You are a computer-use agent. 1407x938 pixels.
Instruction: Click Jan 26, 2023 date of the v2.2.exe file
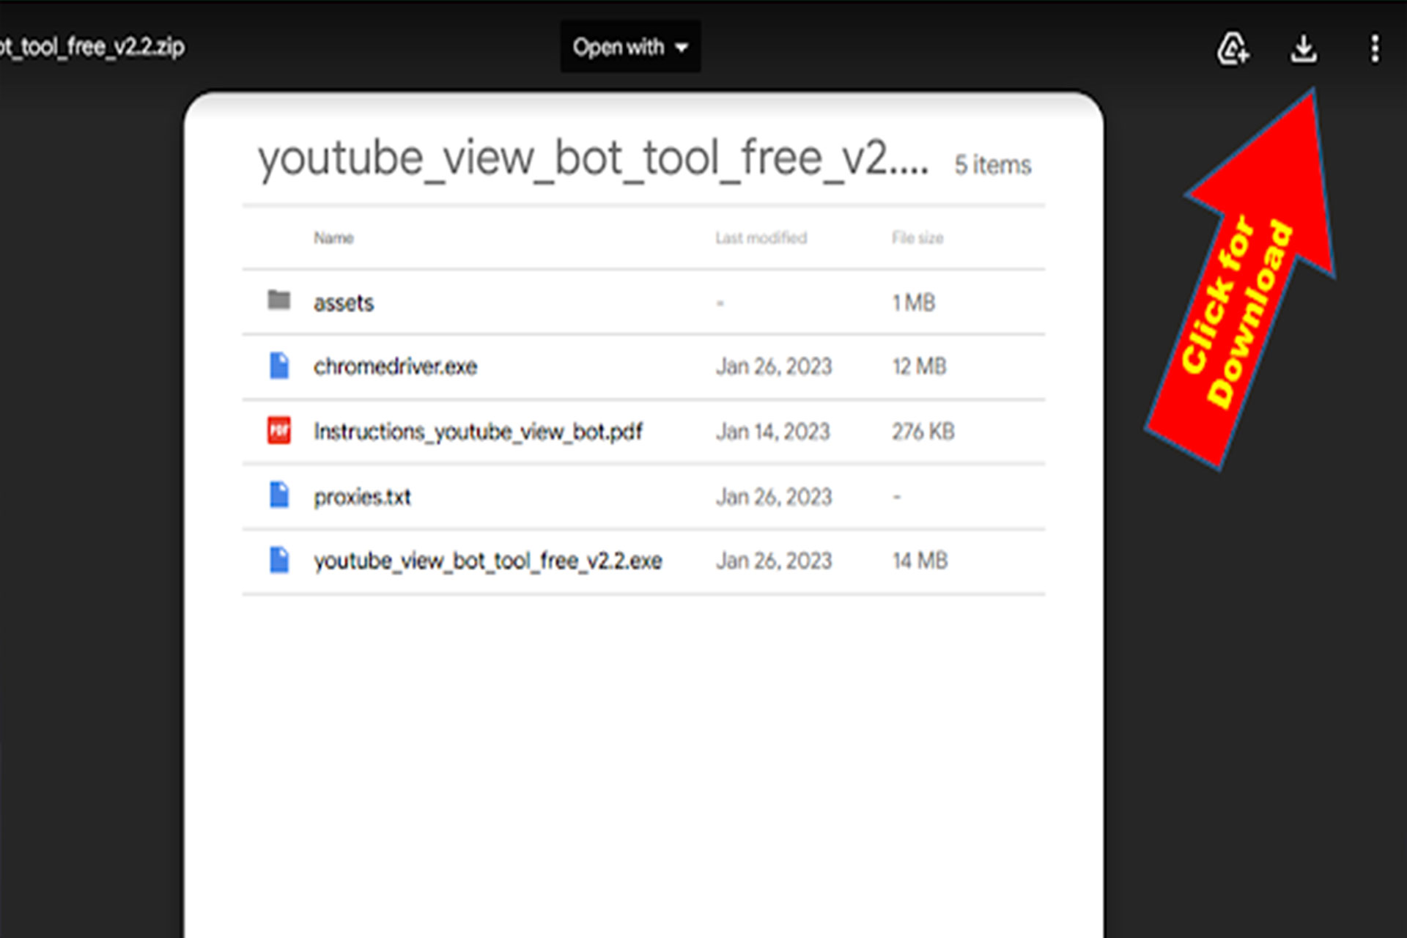click(774, 561)
